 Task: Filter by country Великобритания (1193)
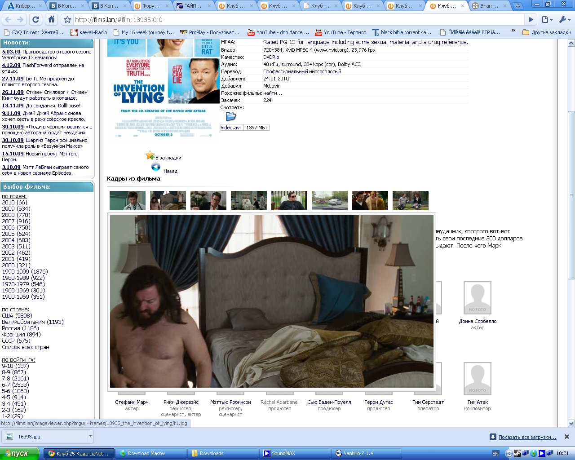(33, 322)
